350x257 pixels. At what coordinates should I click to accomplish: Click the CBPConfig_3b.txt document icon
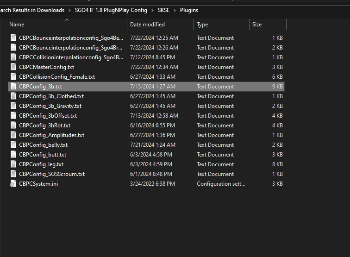13,87
